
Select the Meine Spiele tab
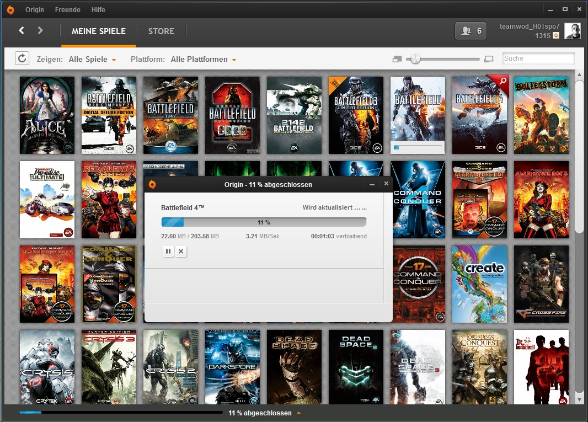click(99, 31)
